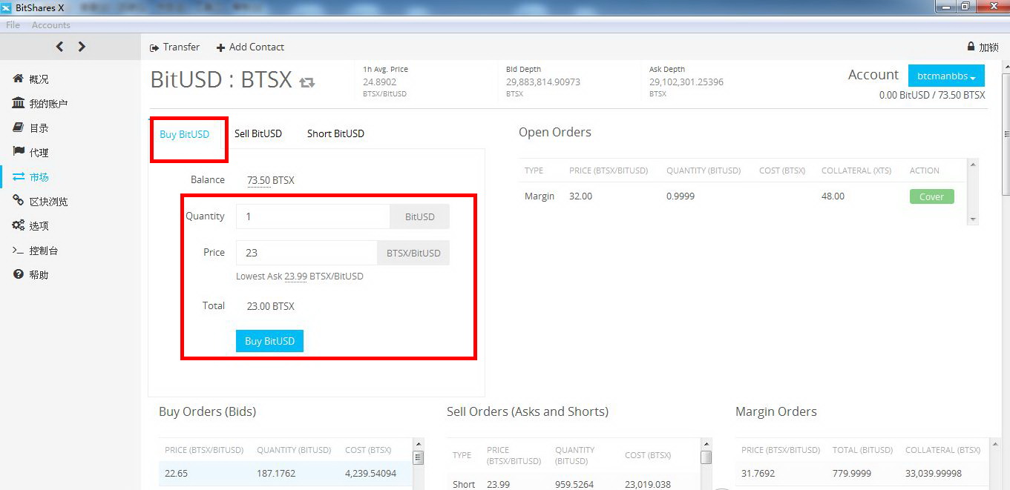The height and width of the screenshot is (490, 1010).
Task: Switch to the Sell BitUSD tab
Action: pos(258,134)
